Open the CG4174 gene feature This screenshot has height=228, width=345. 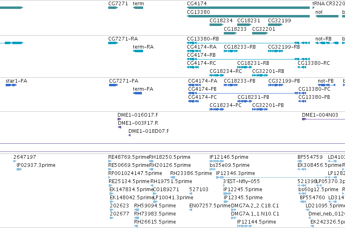[x=197, y=4]
